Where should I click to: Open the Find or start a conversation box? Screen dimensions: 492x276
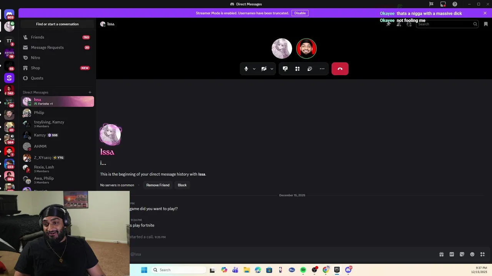(x=57, y=24)
